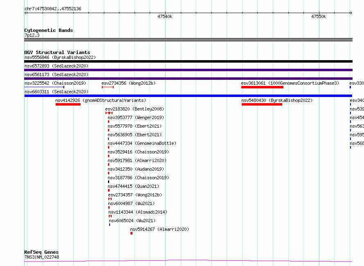Open the esv2183820 (Bentley2008) variant
364x266 pixels.
point(135,109)
